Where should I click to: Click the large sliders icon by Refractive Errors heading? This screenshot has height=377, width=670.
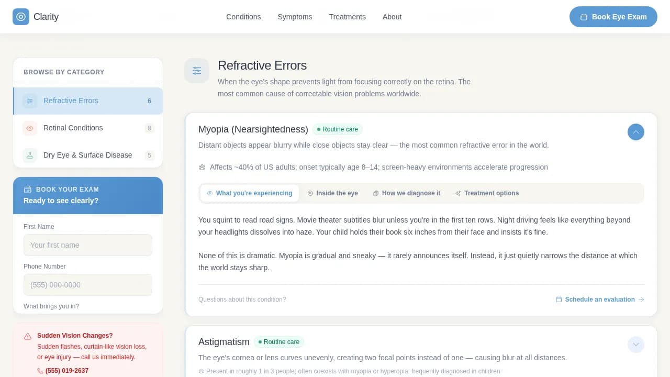pos(197,71)
